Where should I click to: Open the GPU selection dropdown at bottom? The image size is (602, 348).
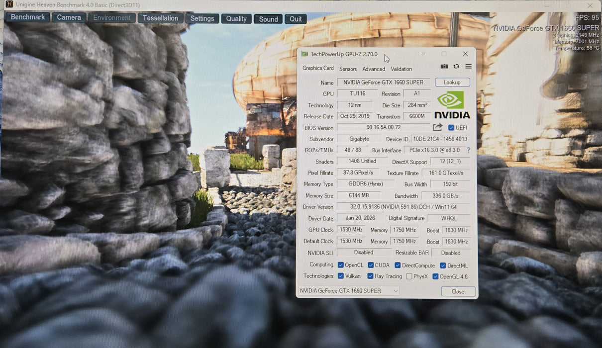(349, 291)
